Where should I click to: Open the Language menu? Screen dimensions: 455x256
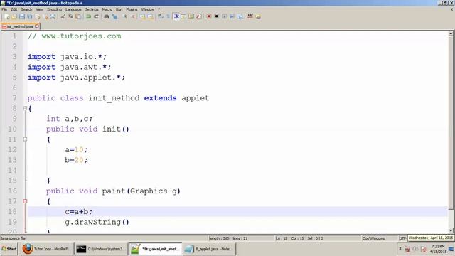(x=73, y=9)
